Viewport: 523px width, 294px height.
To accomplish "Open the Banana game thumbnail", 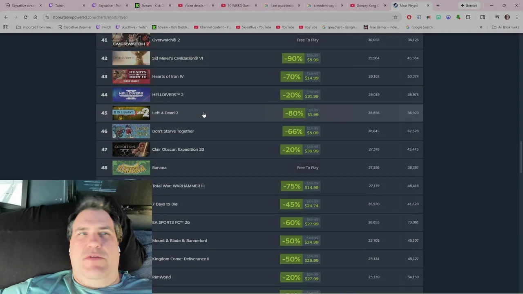I will 131,167.
